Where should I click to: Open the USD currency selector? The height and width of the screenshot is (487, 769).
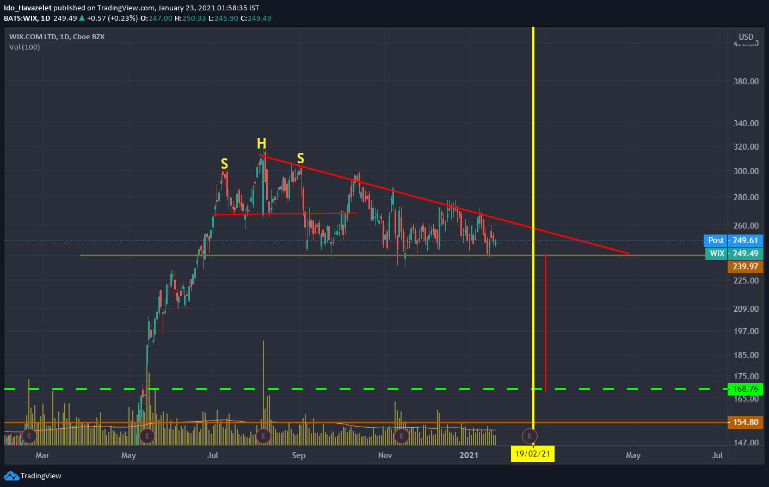click(746, 37)
